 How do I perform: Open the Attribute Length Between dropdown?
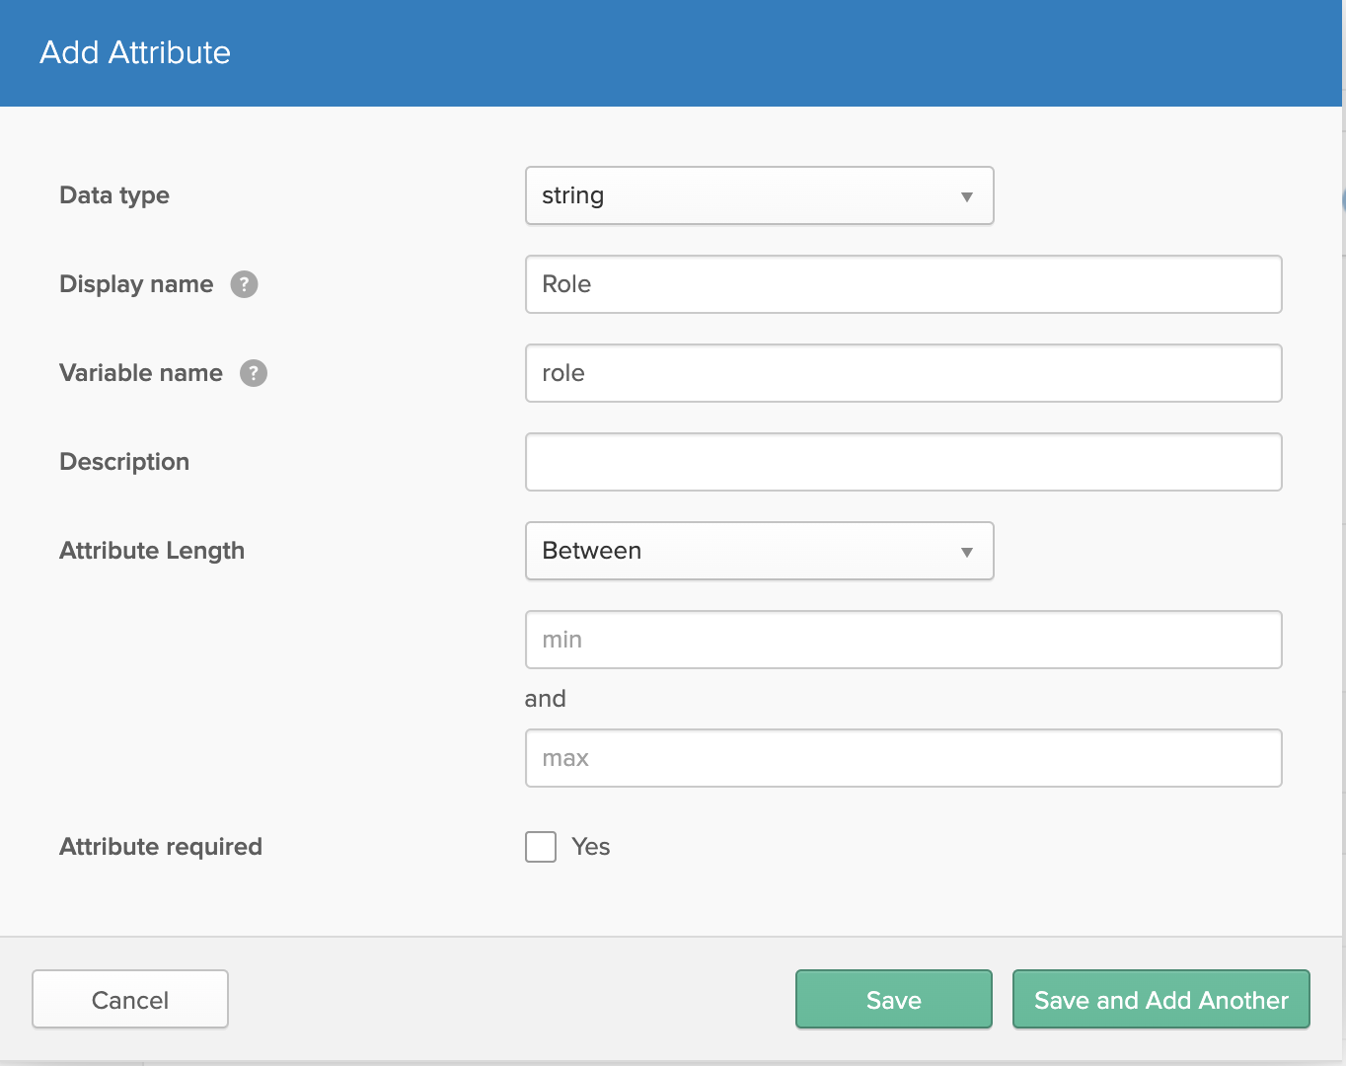(760, 551)
